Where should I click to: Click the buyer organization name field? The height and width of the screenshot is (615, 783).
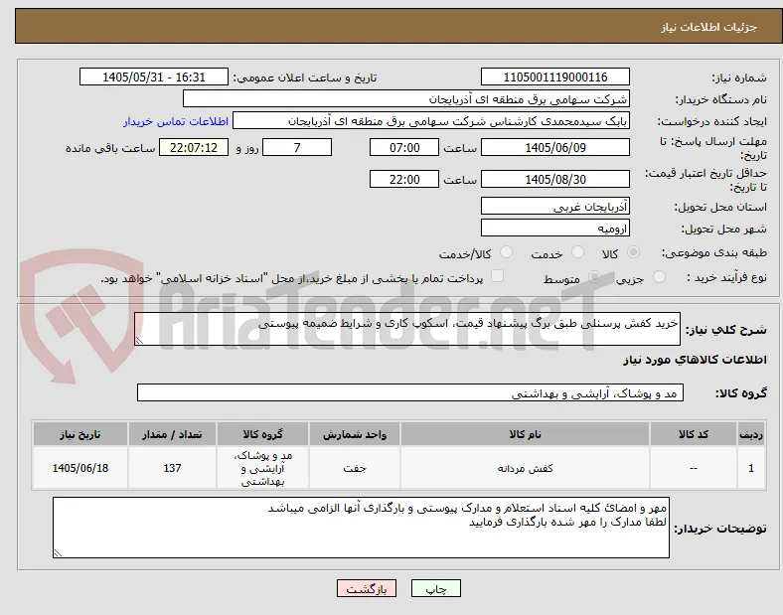(x=406, y=98)
